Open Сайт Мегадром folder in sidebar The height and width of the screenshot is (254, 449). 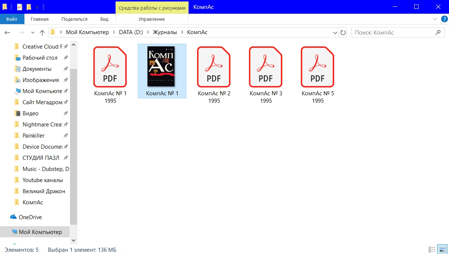tap(42, 102)
